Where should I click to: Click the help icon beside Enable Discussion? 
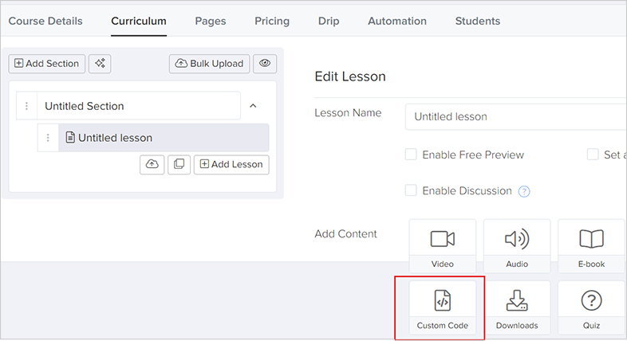(x=524, y=191)
